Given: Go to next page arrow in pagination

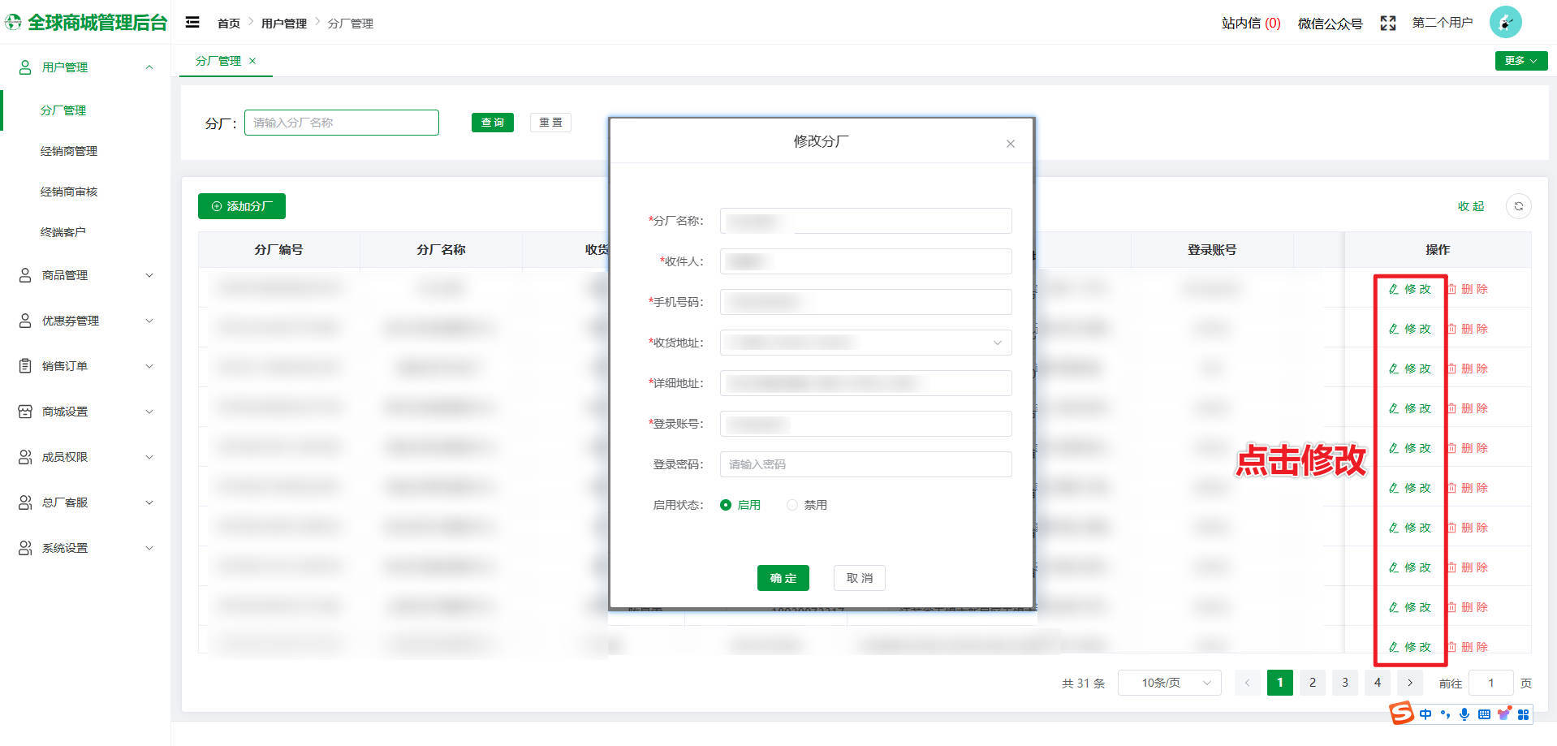Looking at the screenshot, I should tap(1410, 683).
